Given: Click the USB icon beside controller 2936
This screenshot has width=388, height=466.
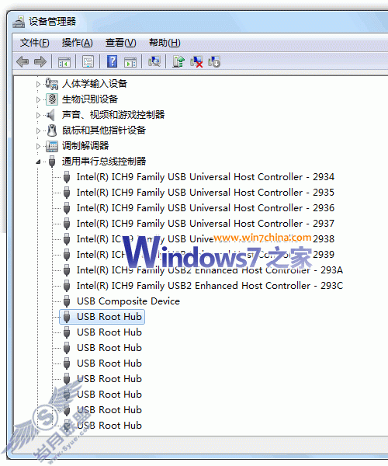Looking at the screenshot, I should pos(67,208).
